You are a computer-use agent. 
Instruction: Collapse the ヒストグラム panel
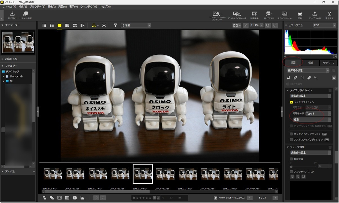pos(286,25)
